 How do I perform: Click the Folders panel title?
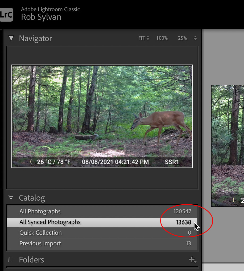32,260
